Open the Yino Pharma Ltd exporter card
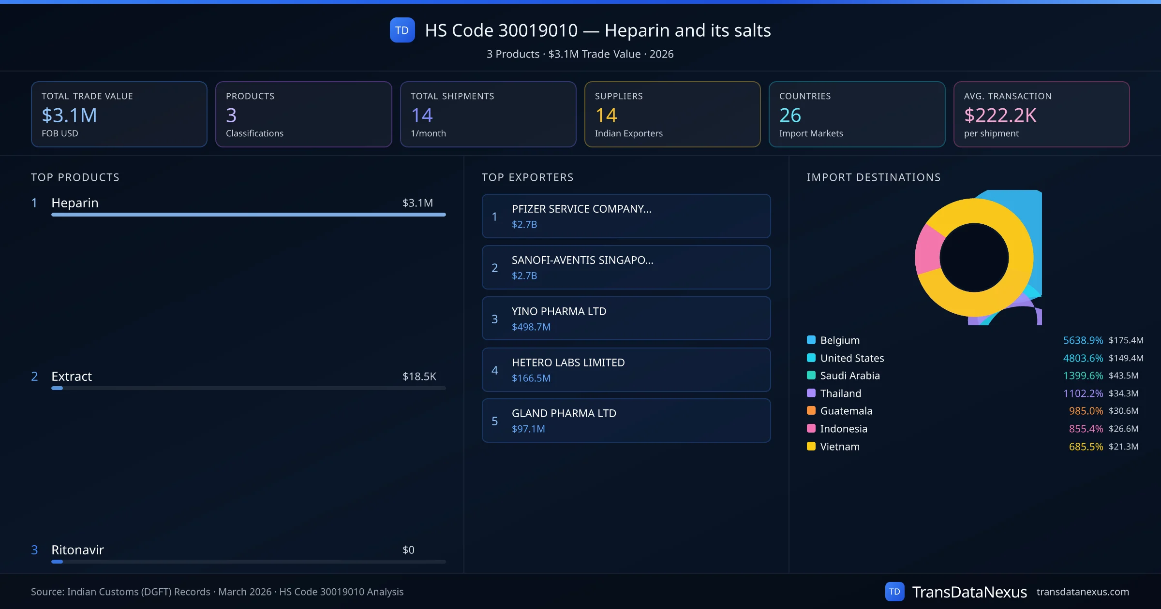The height and width of the screenshot is (609, 1161). [x=626, y=319]
